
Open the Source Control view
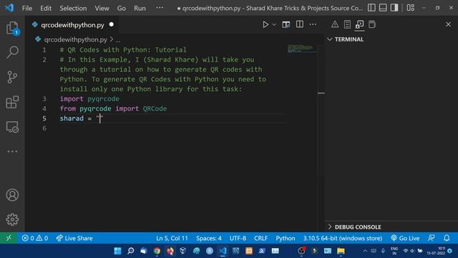[12, 77]
